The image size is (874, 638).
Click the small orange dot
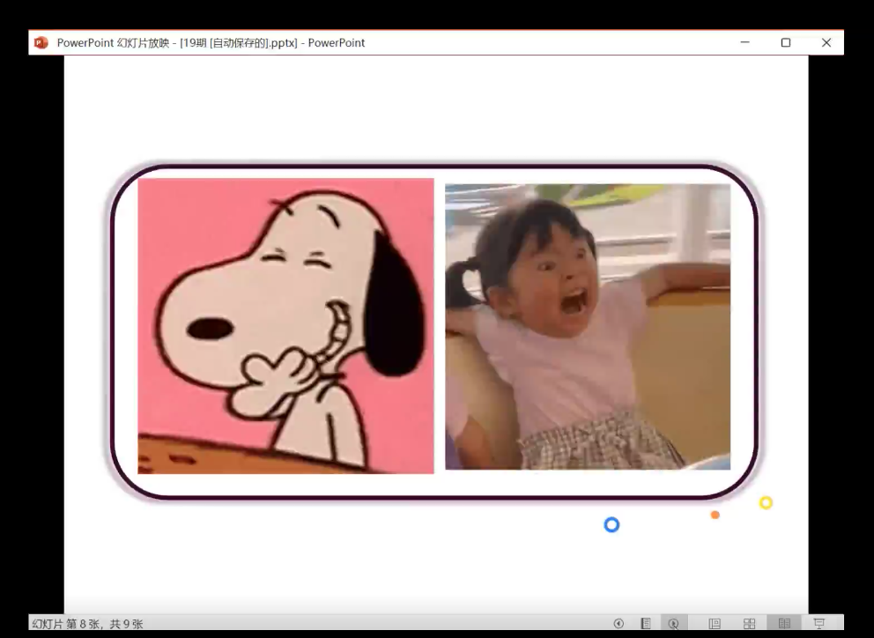point(715,515)
